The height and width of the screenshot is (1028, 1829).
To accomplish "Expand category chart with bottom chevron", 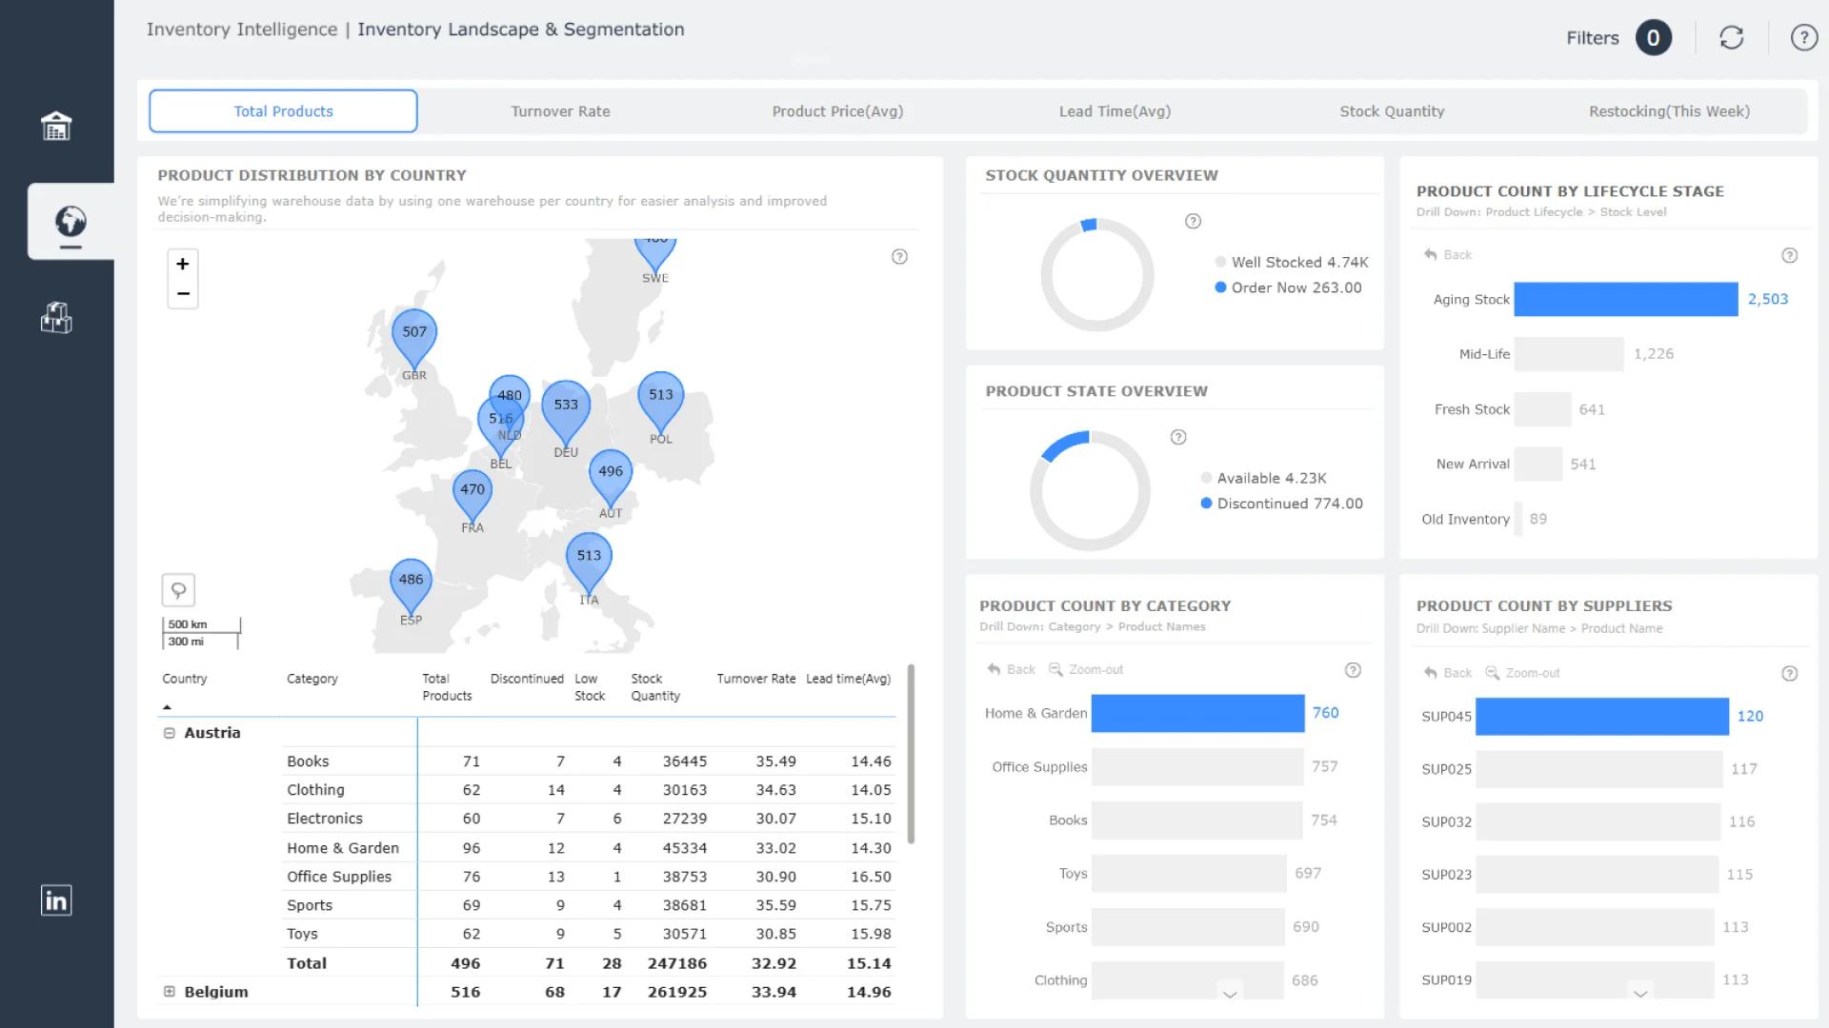I will click(x=1230, y=994).
